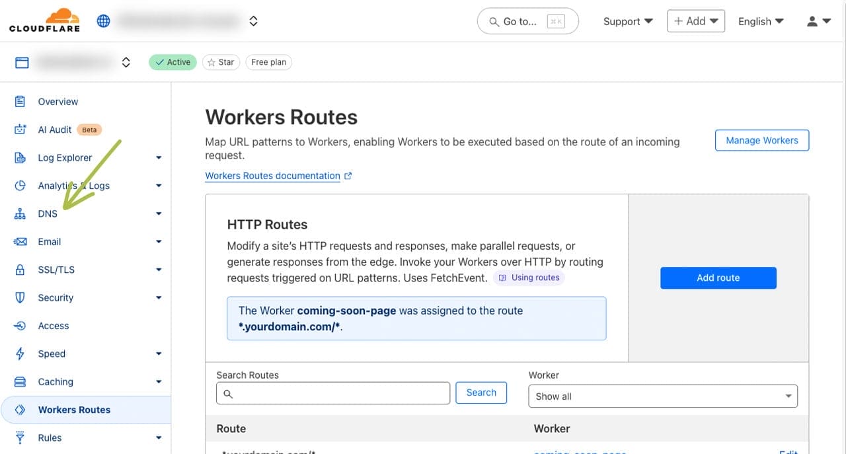The width and height of the screenshot is (846, 454).
Task: Expand the Log Explorer section
Action: 159,158
